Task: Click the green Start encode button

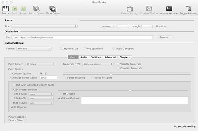Action: (14, 9)
